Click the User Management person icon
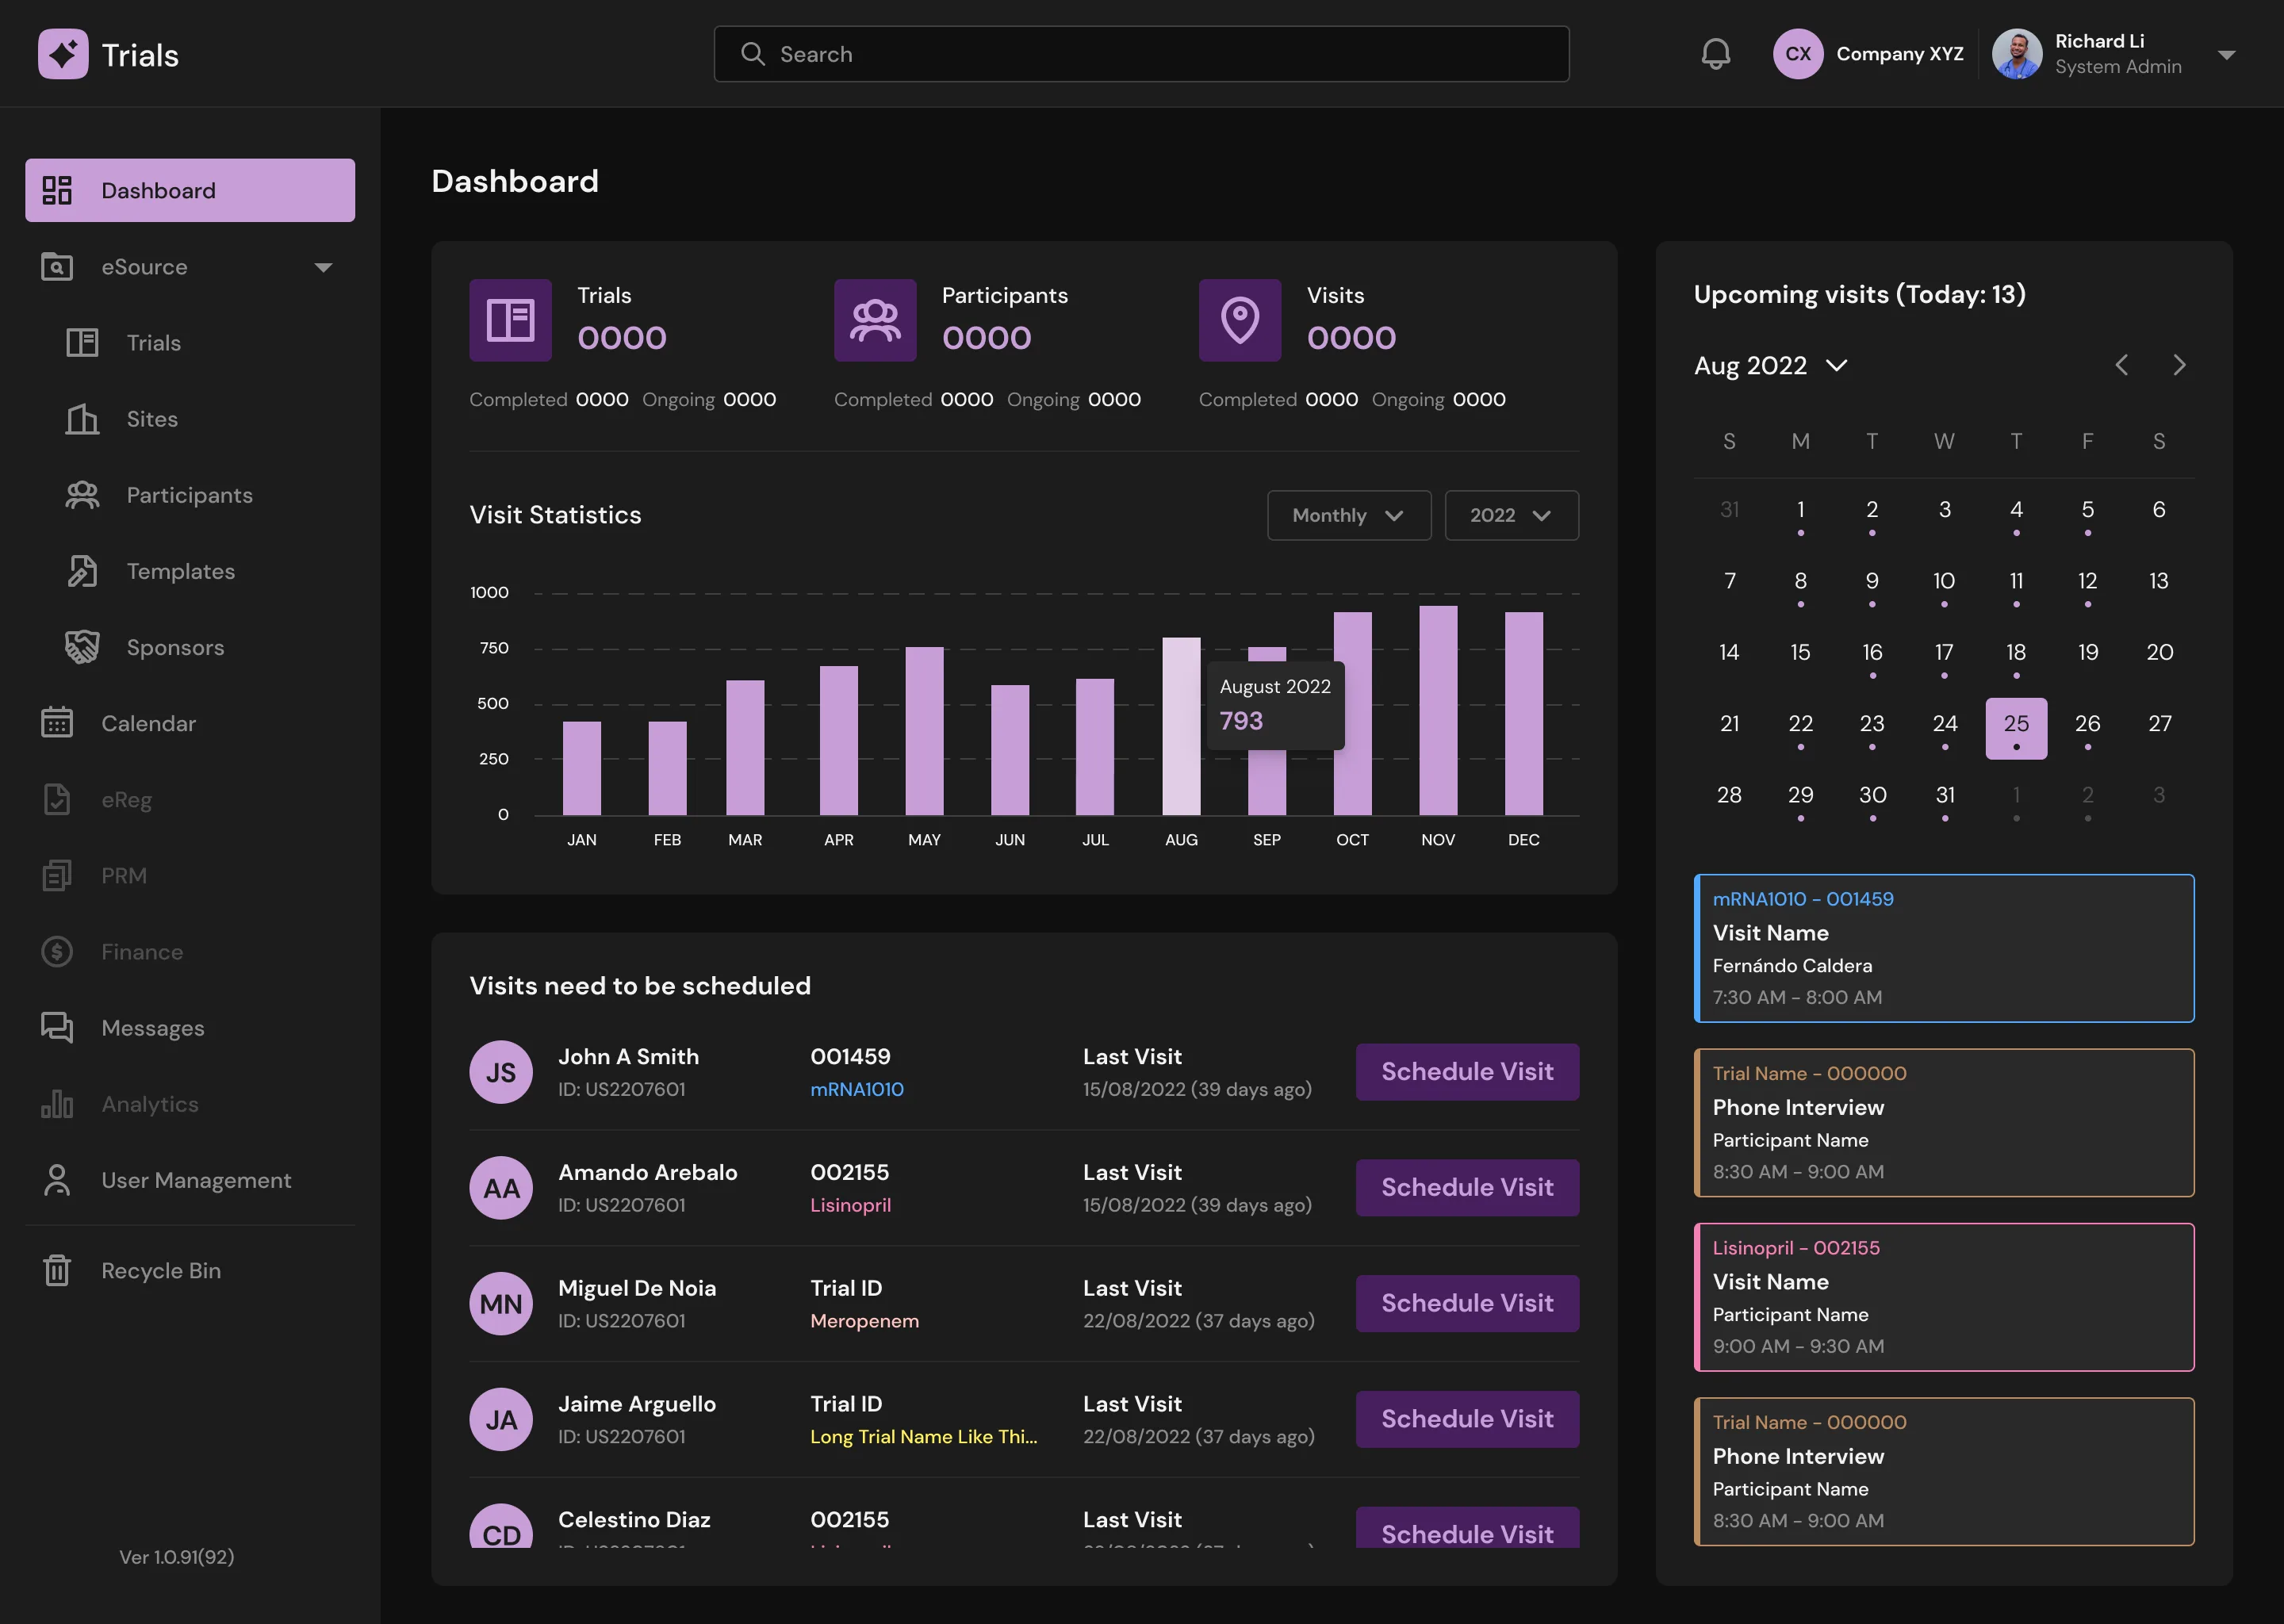The height and width of the screenshot is (1624, 2284). click(x=57, y=1180)
